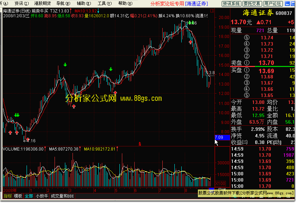Click the 换手 value 2.99%

tap(258, 129)
